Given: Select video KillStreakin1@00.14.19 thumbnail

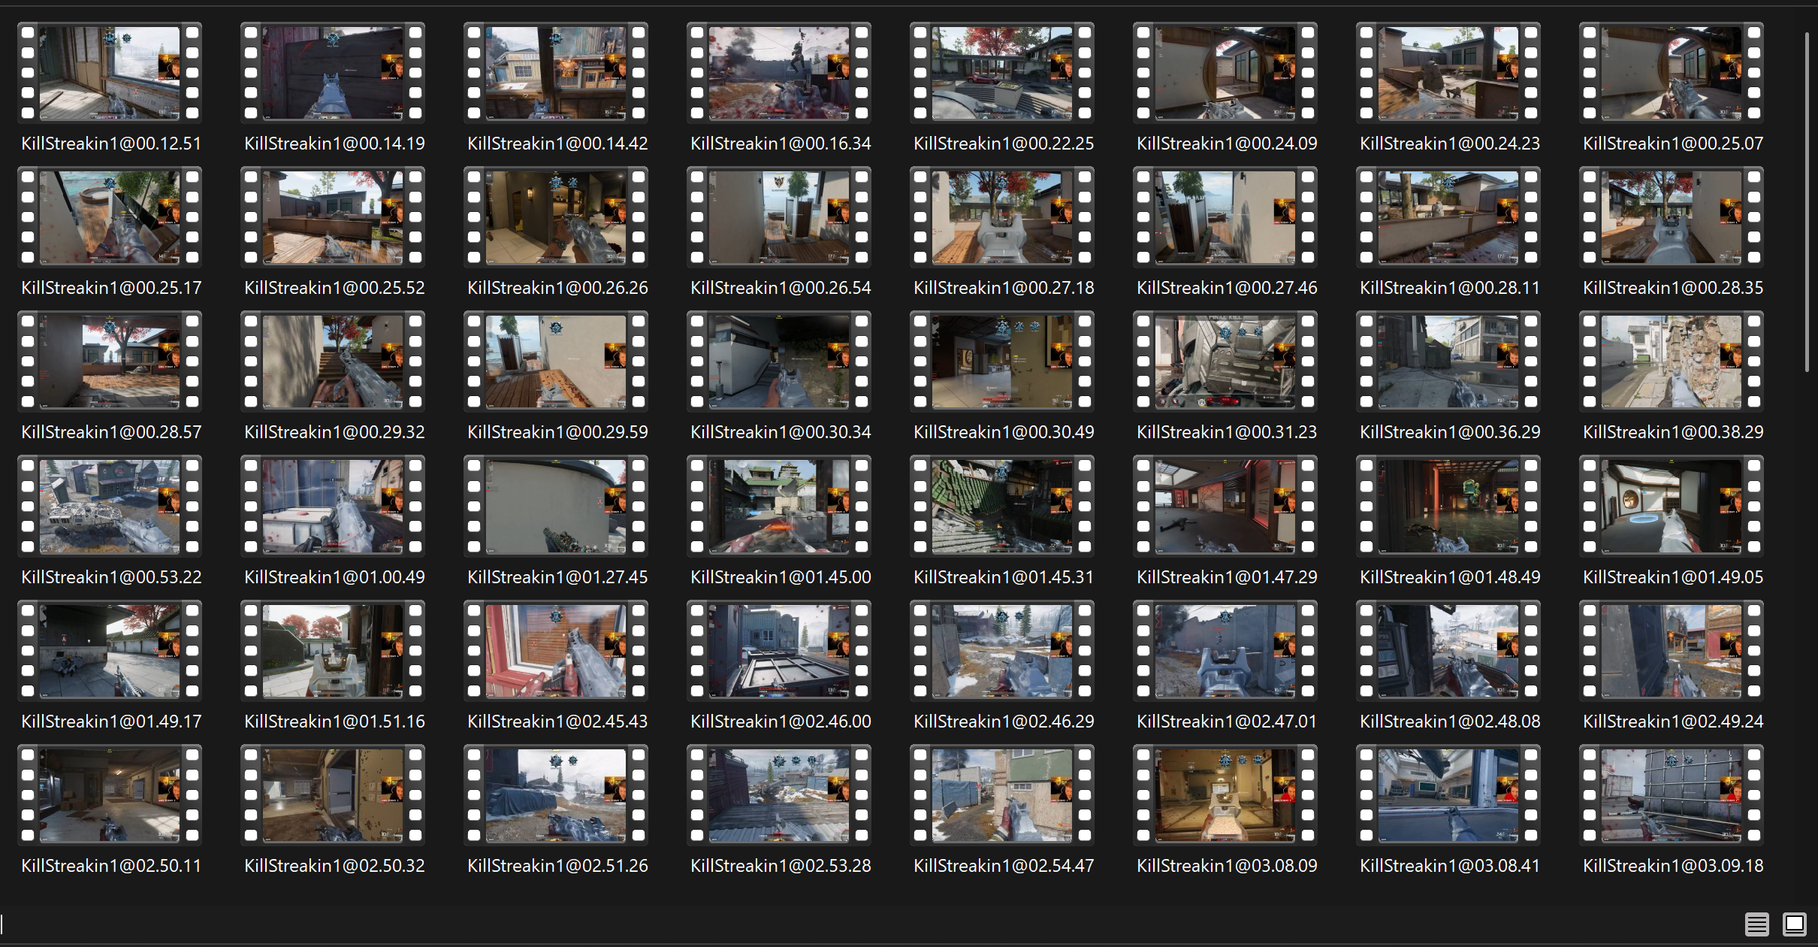Looking at the screenshot, I should (333, 73).
